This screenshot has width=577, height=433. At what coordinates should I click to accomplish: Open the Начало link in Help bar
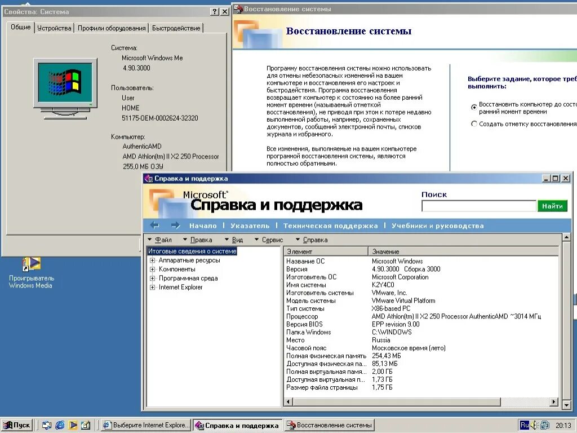click(x=203, y=226)
